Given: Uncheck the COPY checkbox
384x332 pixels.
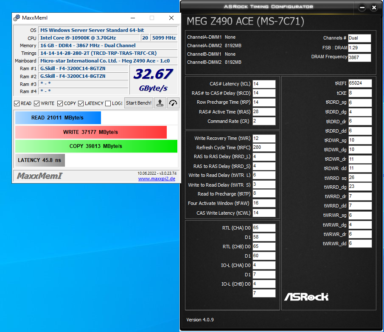Looking at the screenshot, I should tap(60, 104).
